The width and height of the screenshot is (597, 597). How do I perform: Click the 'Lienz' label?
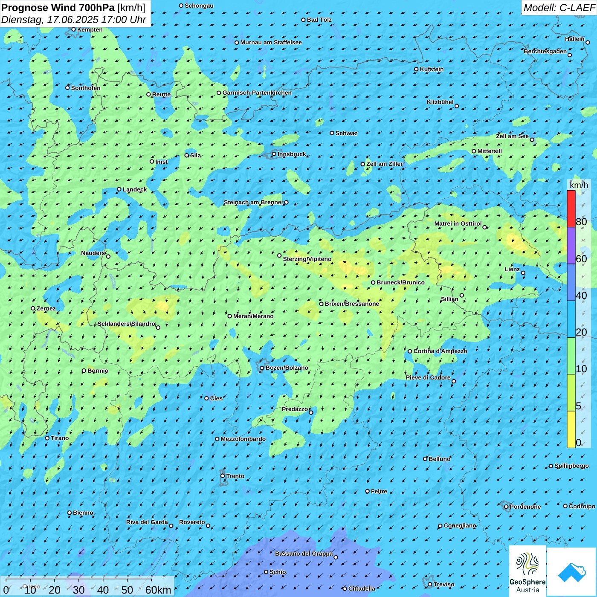(x=512, y=269)
